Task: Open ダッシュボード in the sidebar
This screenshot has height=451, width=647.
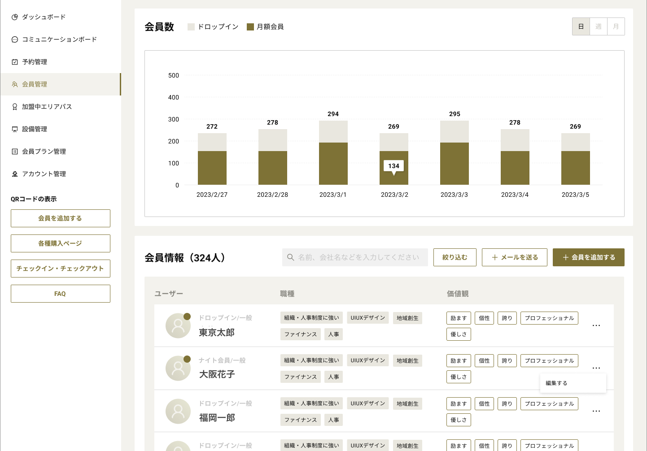Action: (x=61, y=17)
